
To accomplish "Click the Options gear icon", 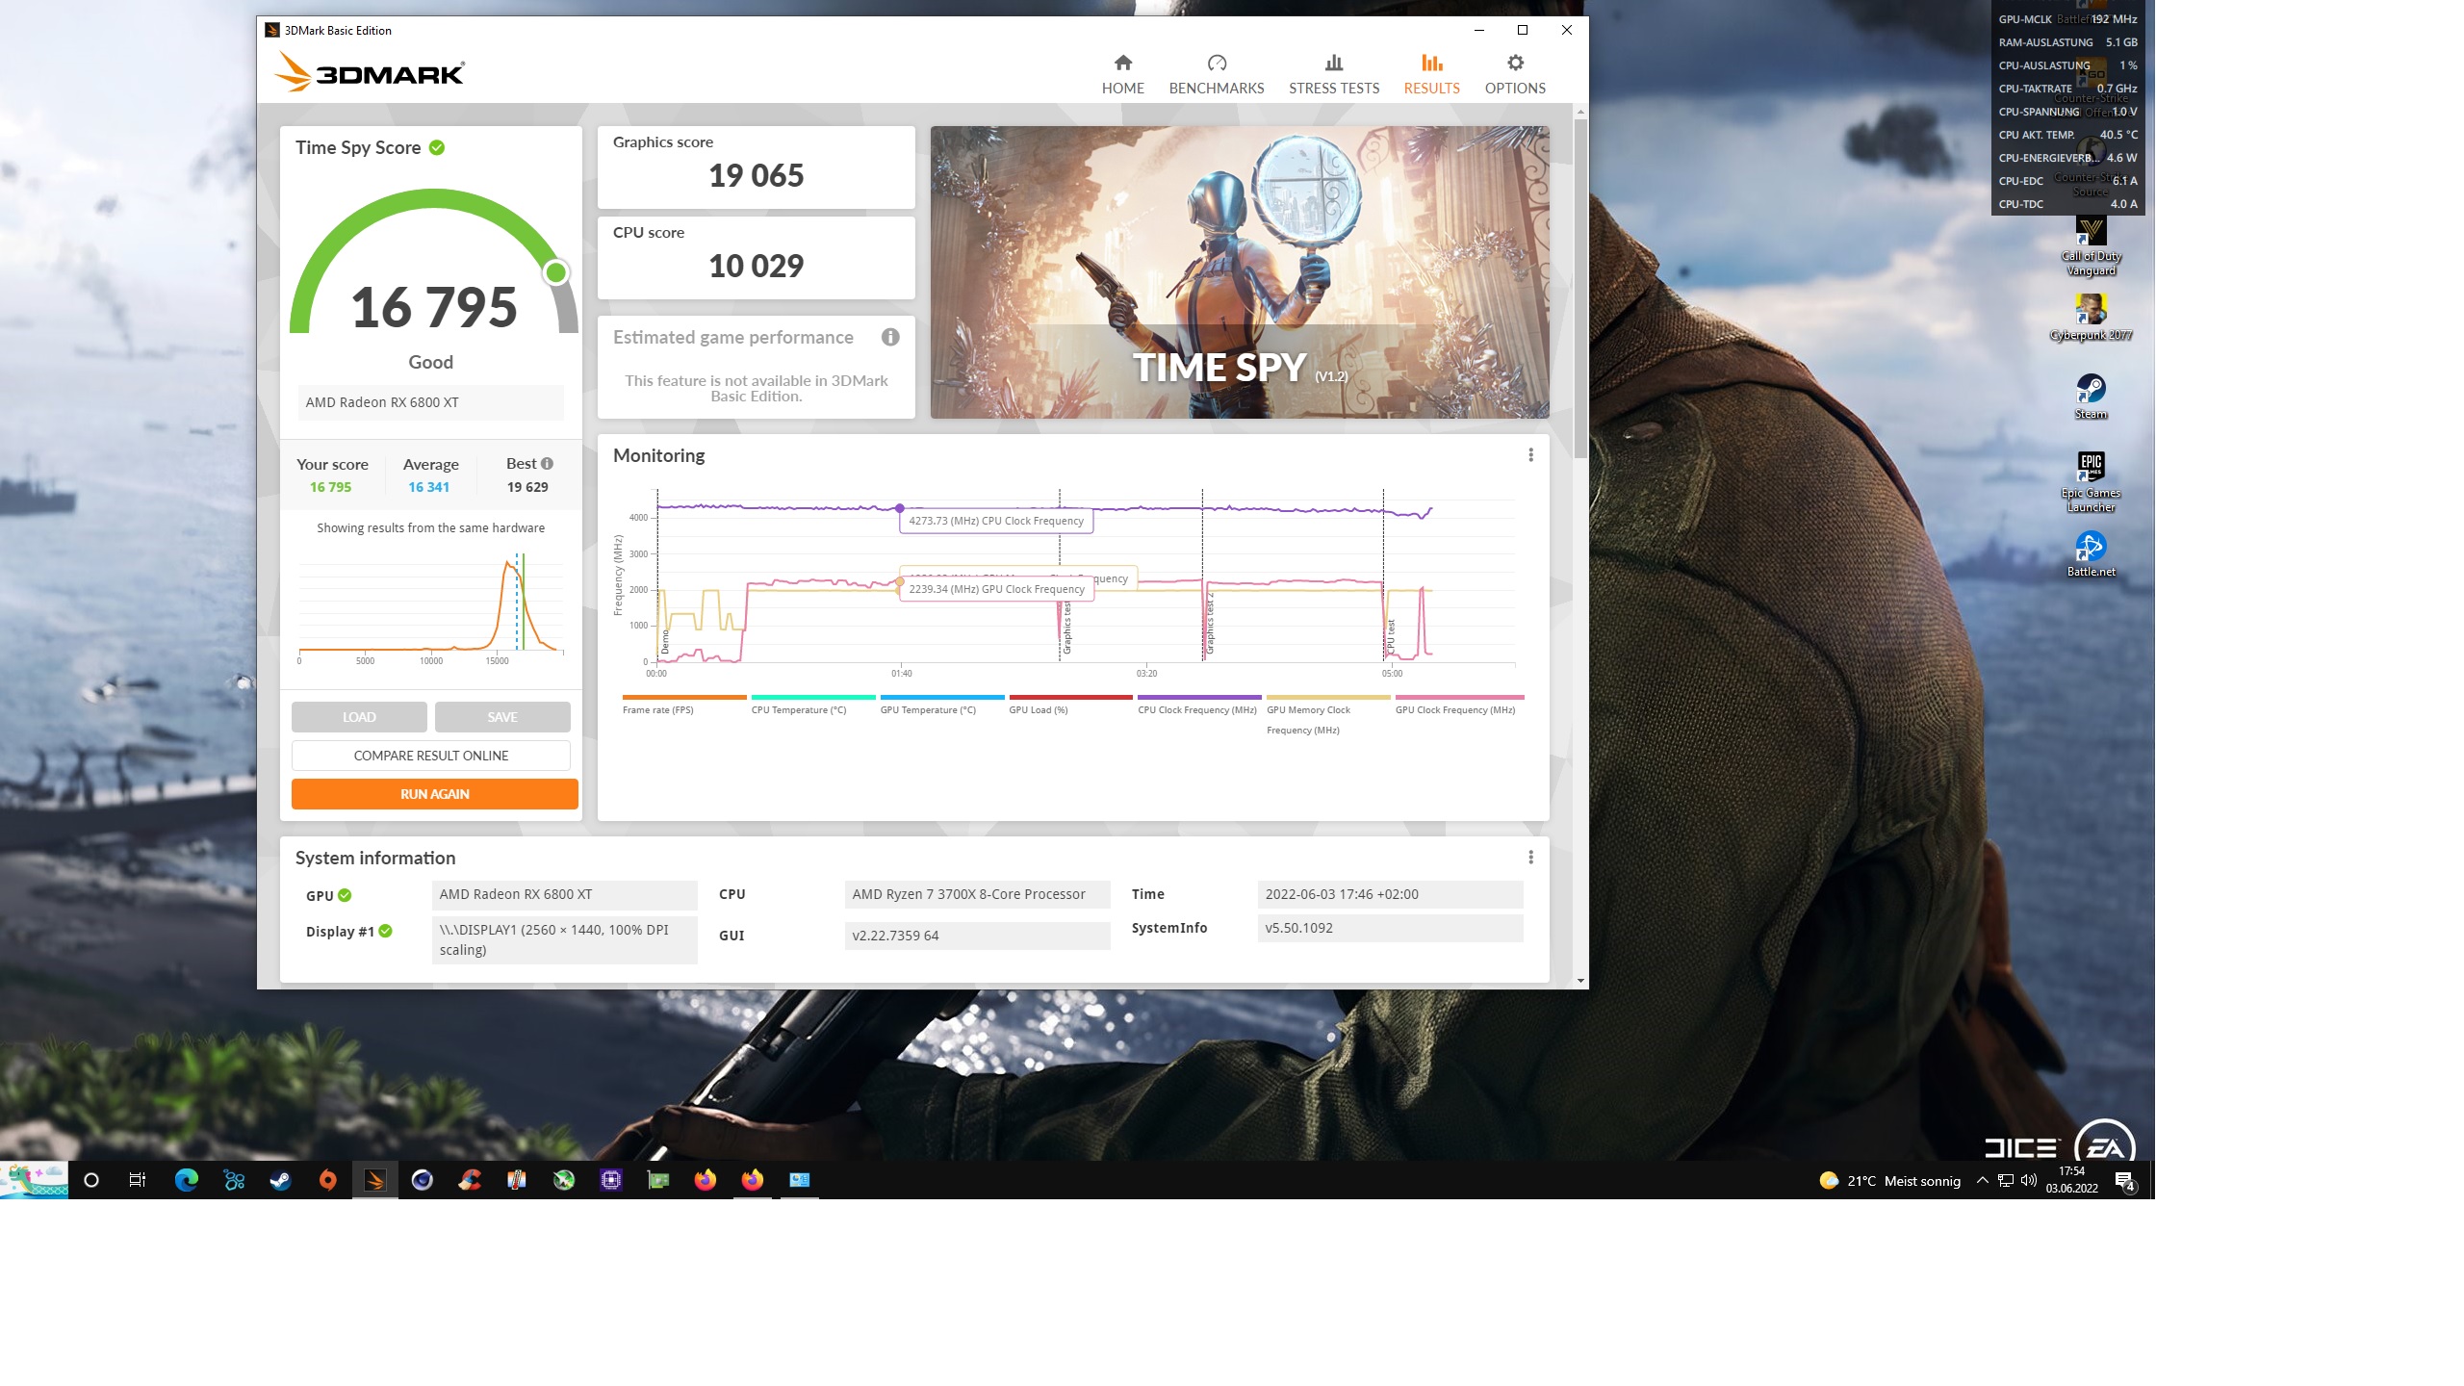I will point(1515,64).
